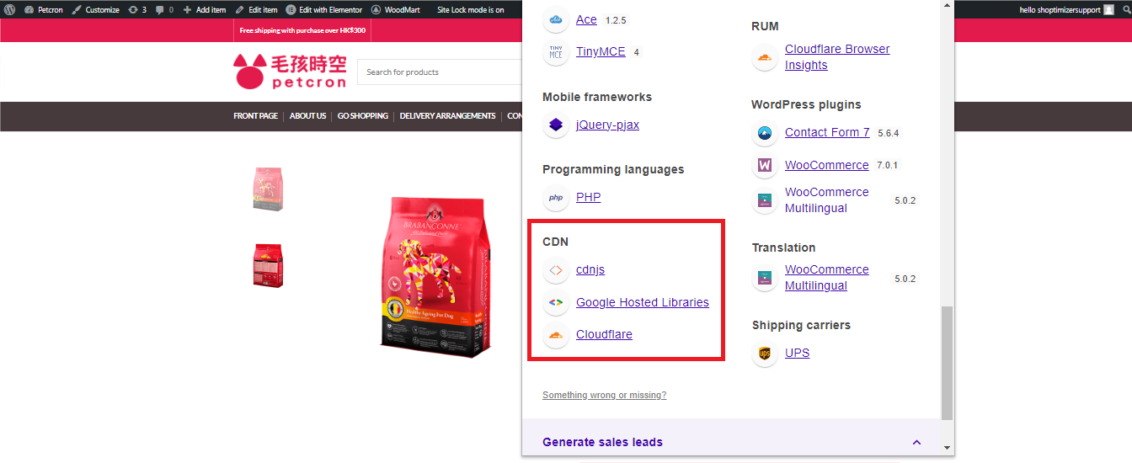The width and height of the screenshot is (1132, 463).
Task: Click the user avatar in admin bar
Action: (1108, 9)
